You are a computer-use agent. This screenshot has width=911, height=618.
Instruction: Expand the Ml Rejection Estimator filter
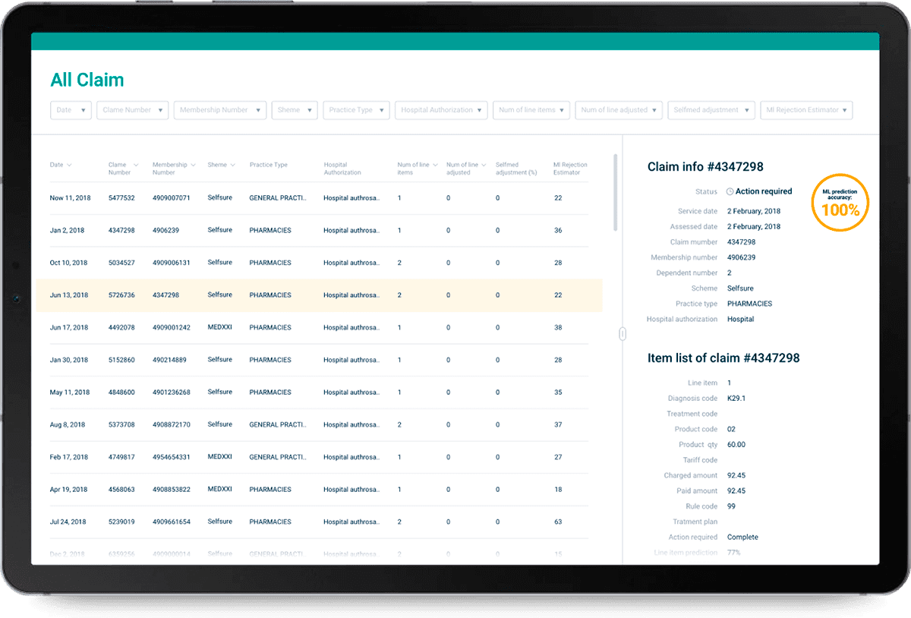(x=806, y=110)
